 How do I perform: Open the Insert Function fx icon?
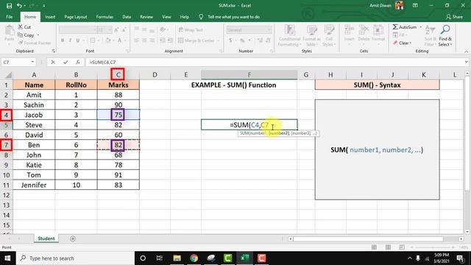click(78, 62)
